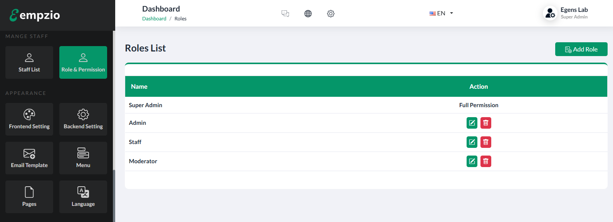Click the empzio logo
This screenshot has width=613, height=222.
pyautogui.click(x=35, y=15)
